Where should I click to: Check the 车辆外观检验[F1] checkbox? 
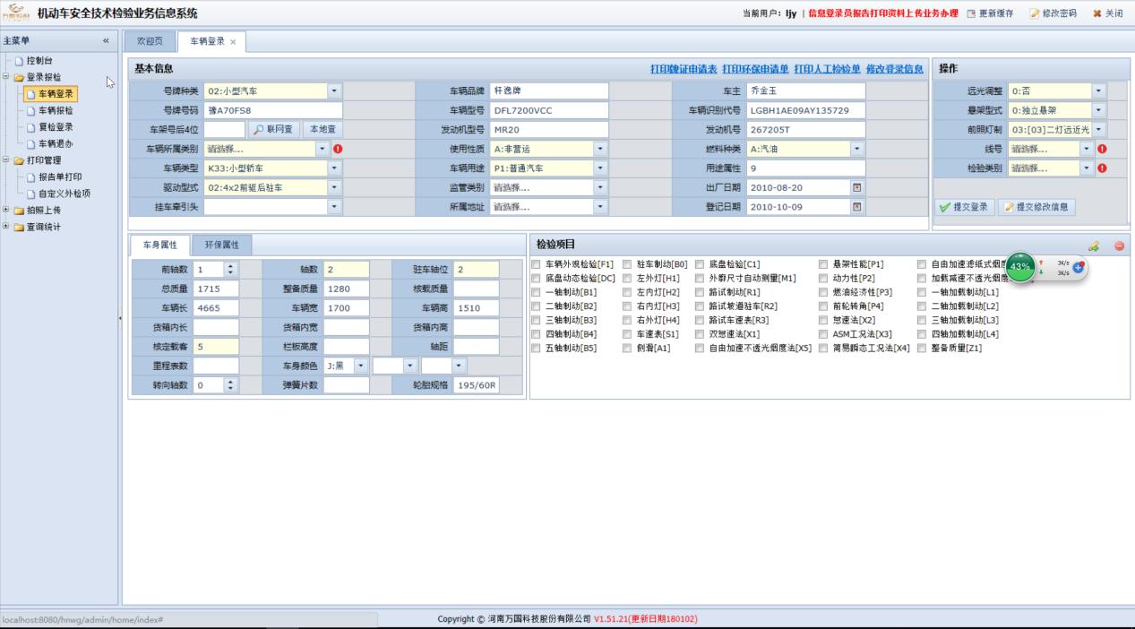click(536, 264)
